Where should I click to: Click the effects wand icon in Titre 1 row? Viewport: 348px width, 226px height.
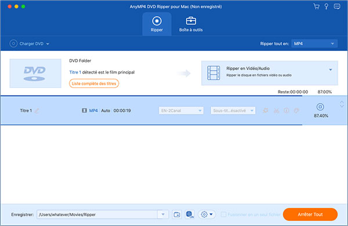pyautogui.click(x=266, y=111)
